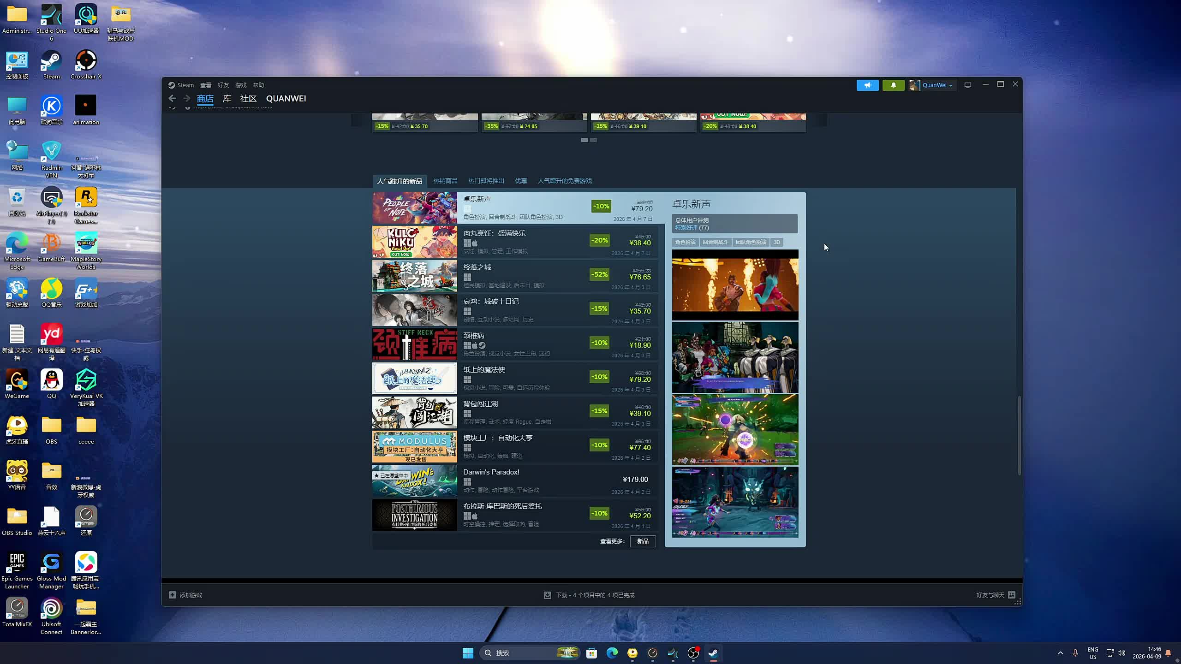Click the 新品 see more button
Image resolution: width=1181 pixels, height=664 pixels.
(x=643, y=541)
